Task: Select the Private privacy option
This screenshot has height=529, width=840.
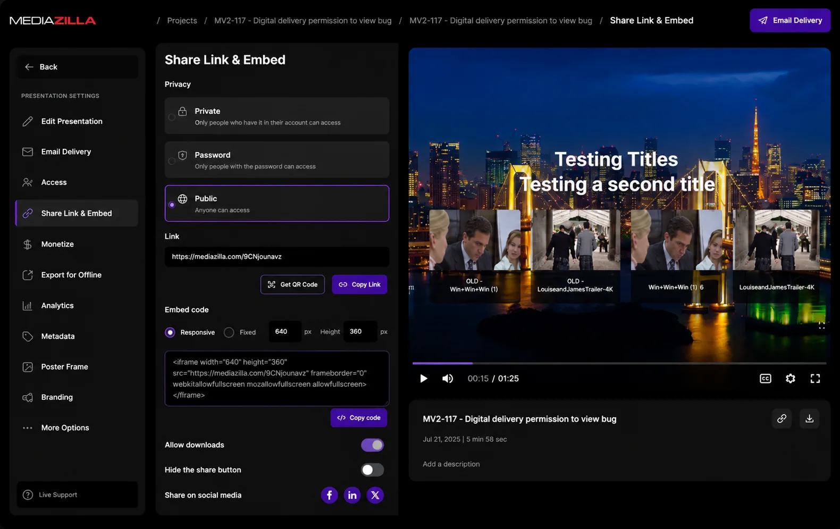Action: [x=277, y=116]
